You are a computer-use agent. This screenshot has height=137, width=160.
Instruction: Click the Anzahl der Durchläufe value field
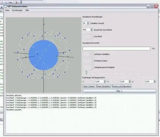[86, 30]
